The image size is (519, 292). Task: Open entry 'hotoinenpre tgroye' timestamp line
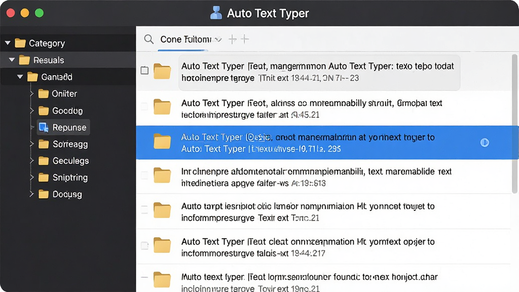[270, 78]
